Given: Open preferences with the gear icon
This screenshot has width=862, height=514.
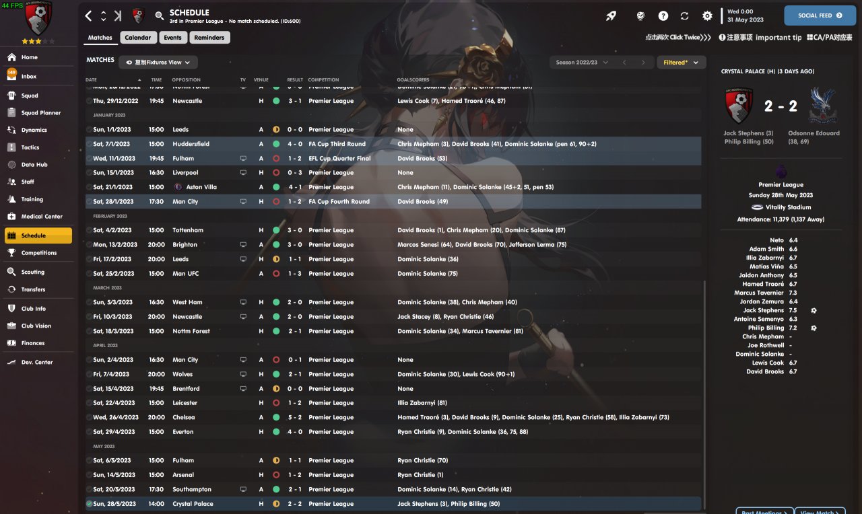Looking at the screenshot, I should tap(707, 15).
